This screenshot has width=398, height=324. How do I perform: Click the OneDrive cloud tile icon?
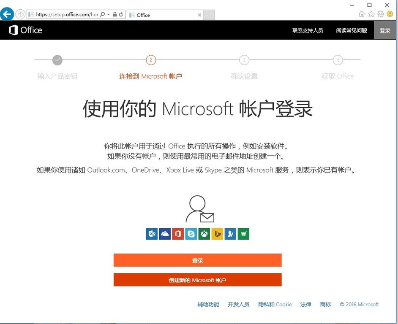(x=165, y=234)
